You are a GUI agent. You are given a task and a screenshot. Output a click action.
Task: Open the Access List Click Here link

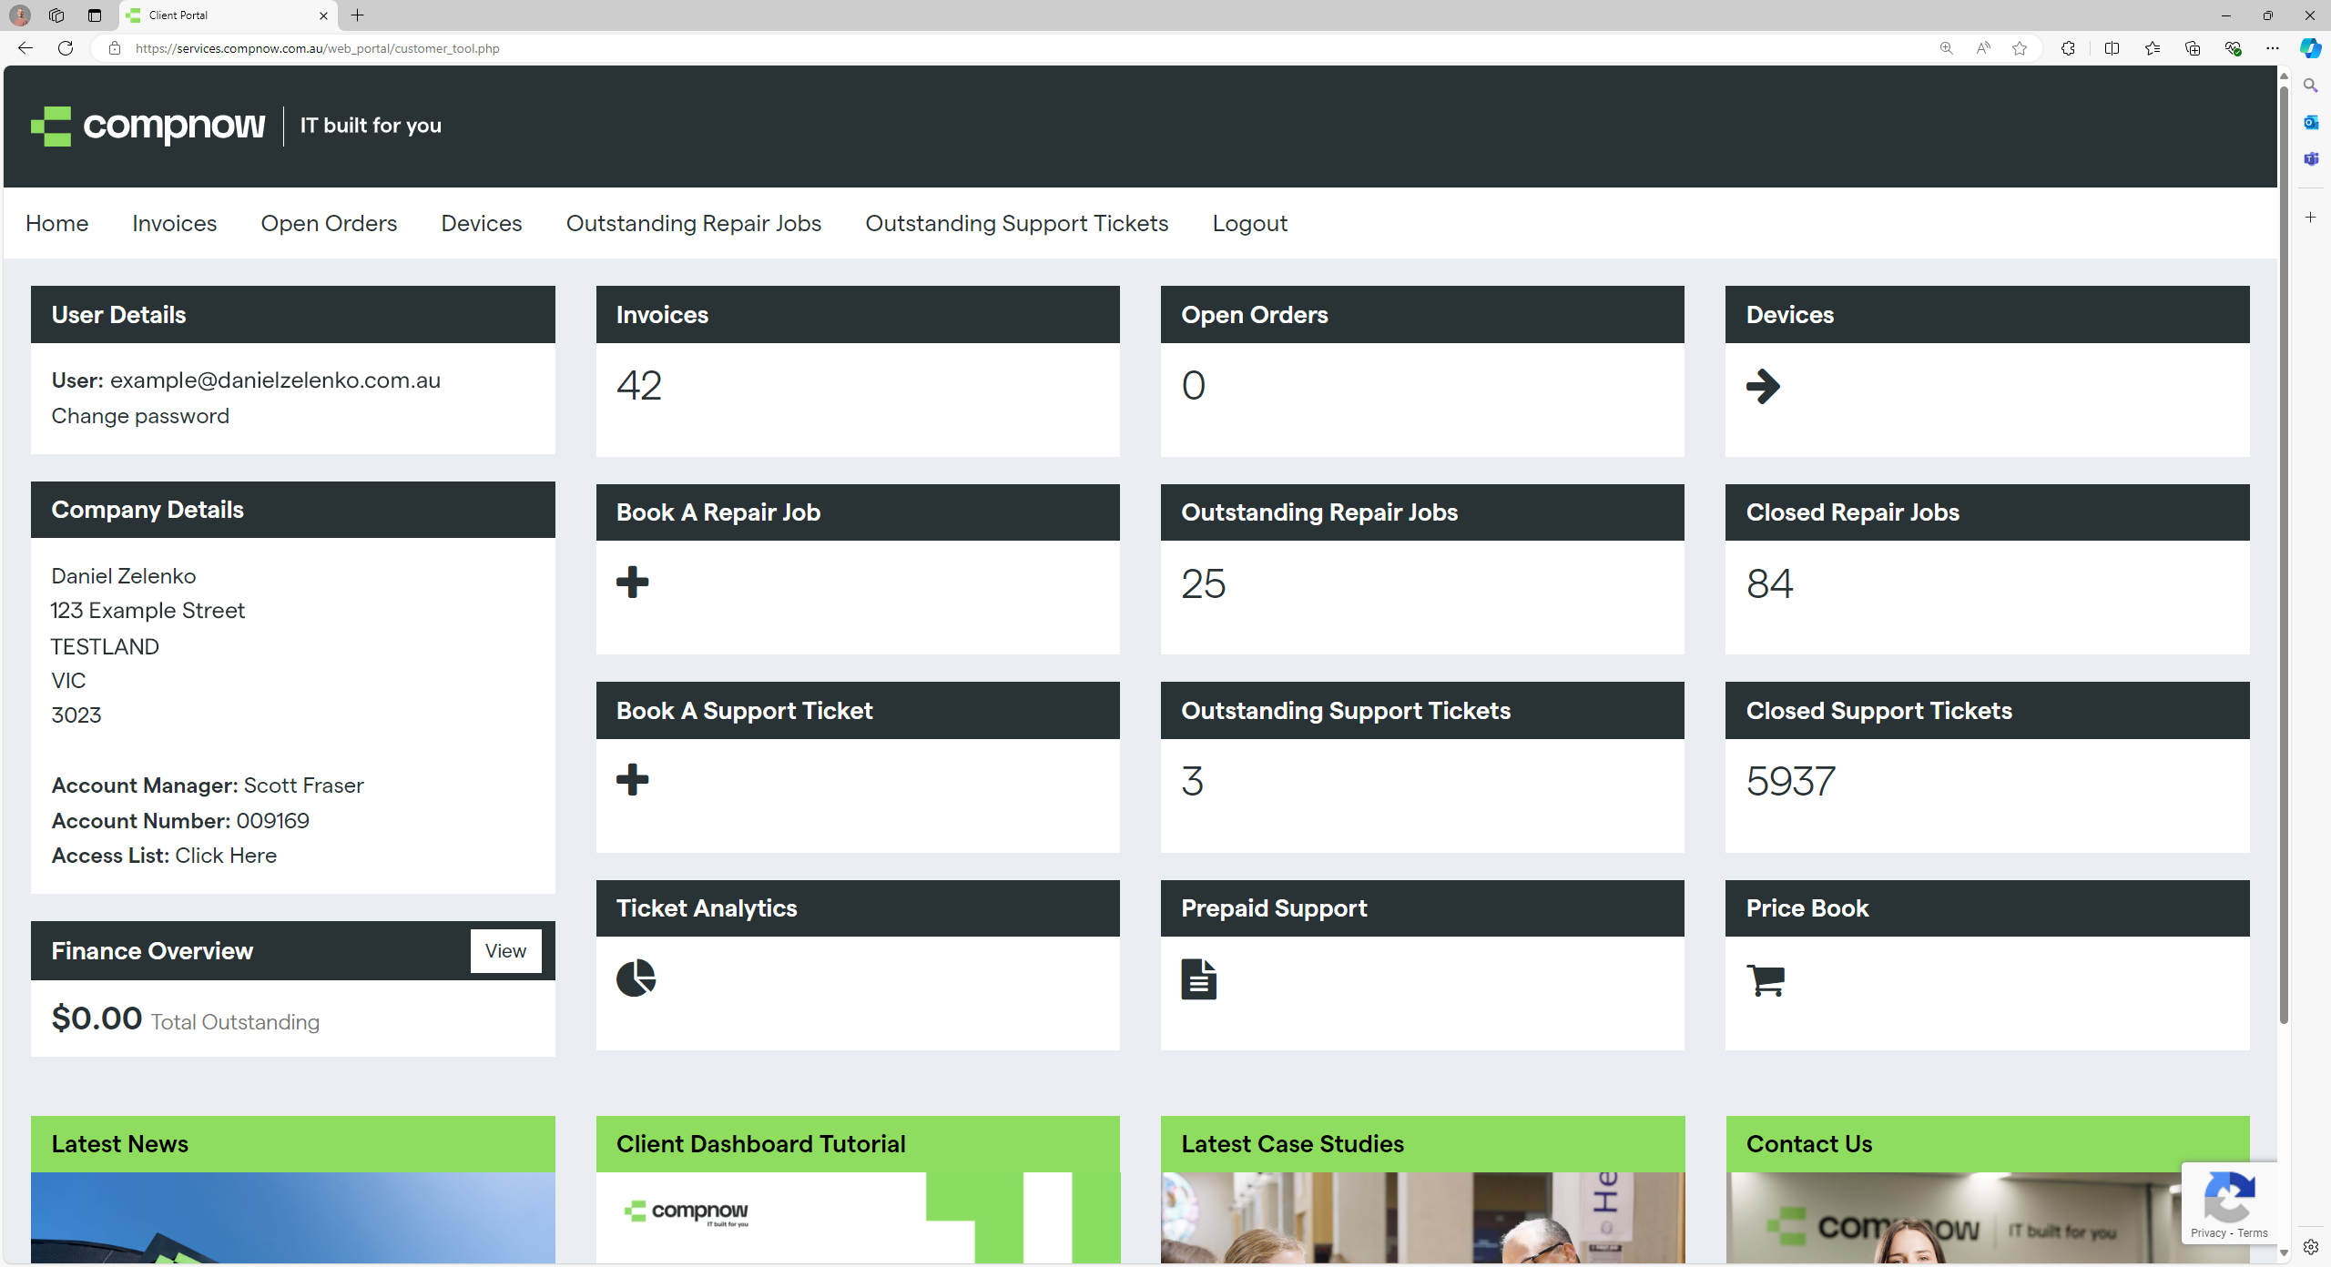[226, 856]
